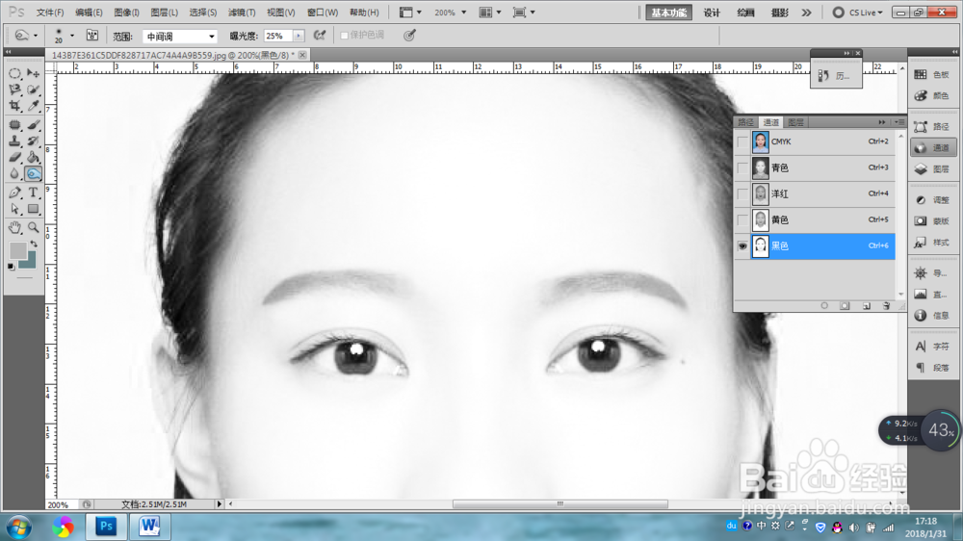Load channel as selection icon
The height and width of the screenshot is (541, 963).
[x=824, y=306]
